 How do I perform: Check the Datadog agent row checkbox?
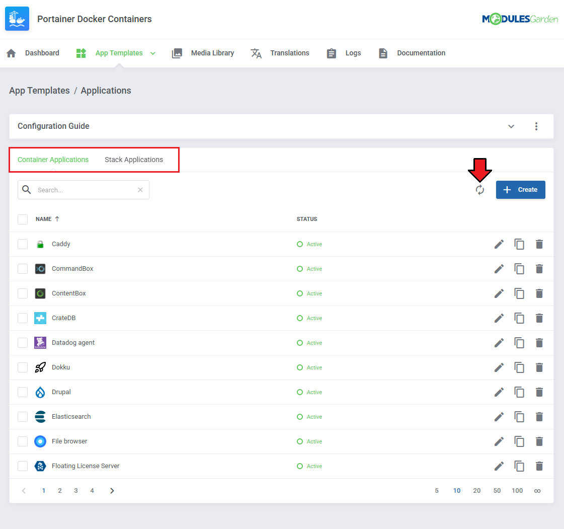23,343
